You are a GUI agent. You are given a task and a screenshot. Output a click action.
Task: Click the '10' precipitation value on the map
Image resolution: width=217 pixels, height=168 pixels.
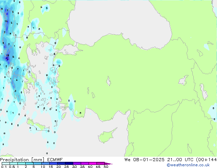click(6, 21)
